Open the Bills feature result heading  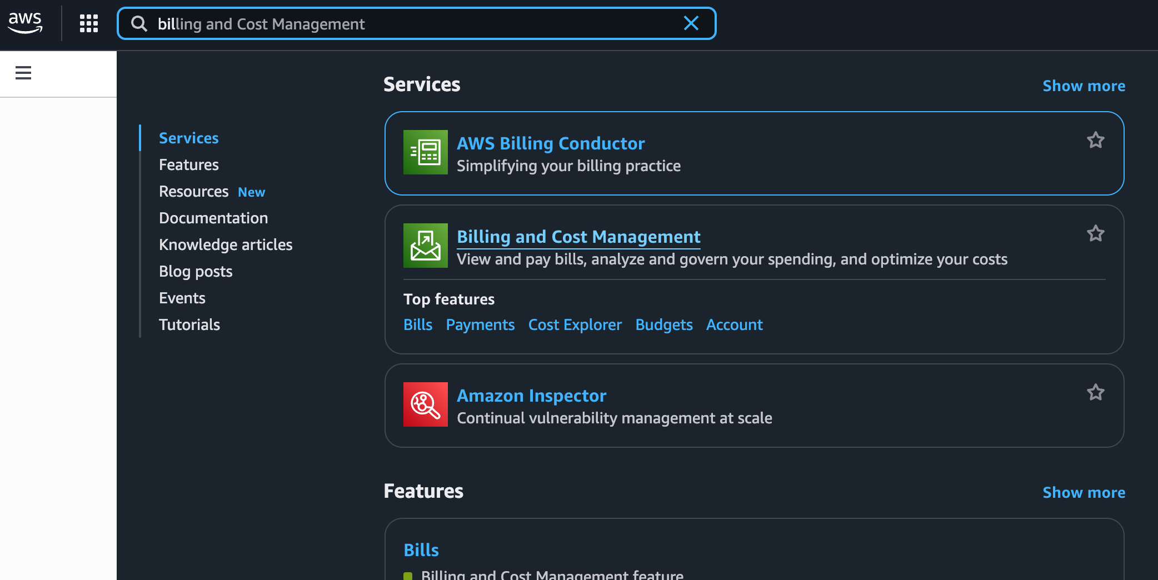point(421,550)
